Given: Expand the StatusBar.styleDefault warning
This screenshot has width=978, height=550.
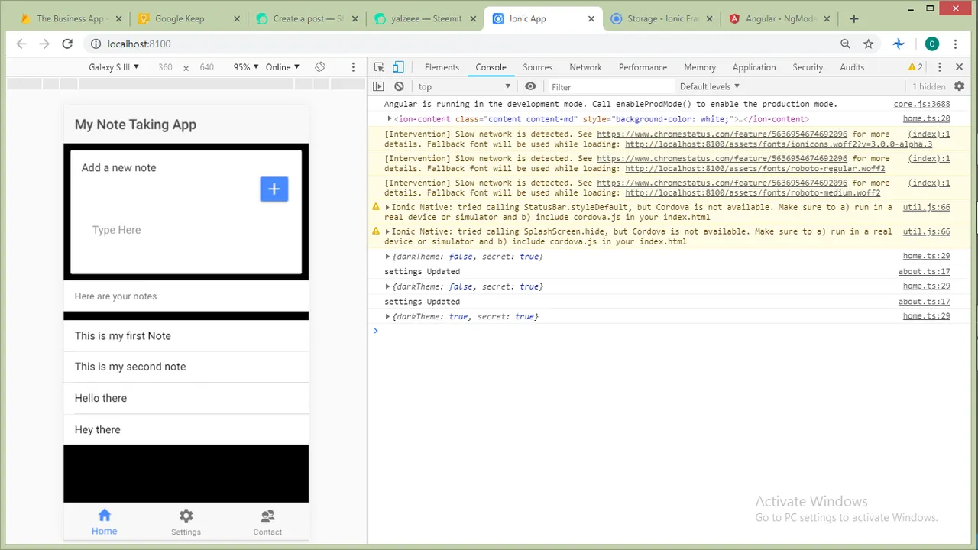Looking at the screenshot, I should [x=388, y=207].
